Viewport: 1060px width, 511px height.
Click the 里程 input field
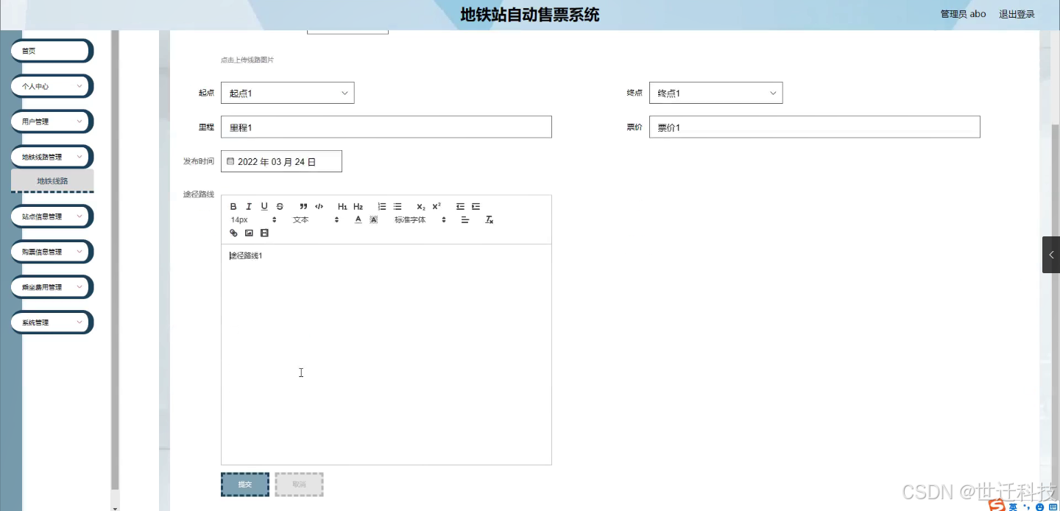tap(386, 127)
